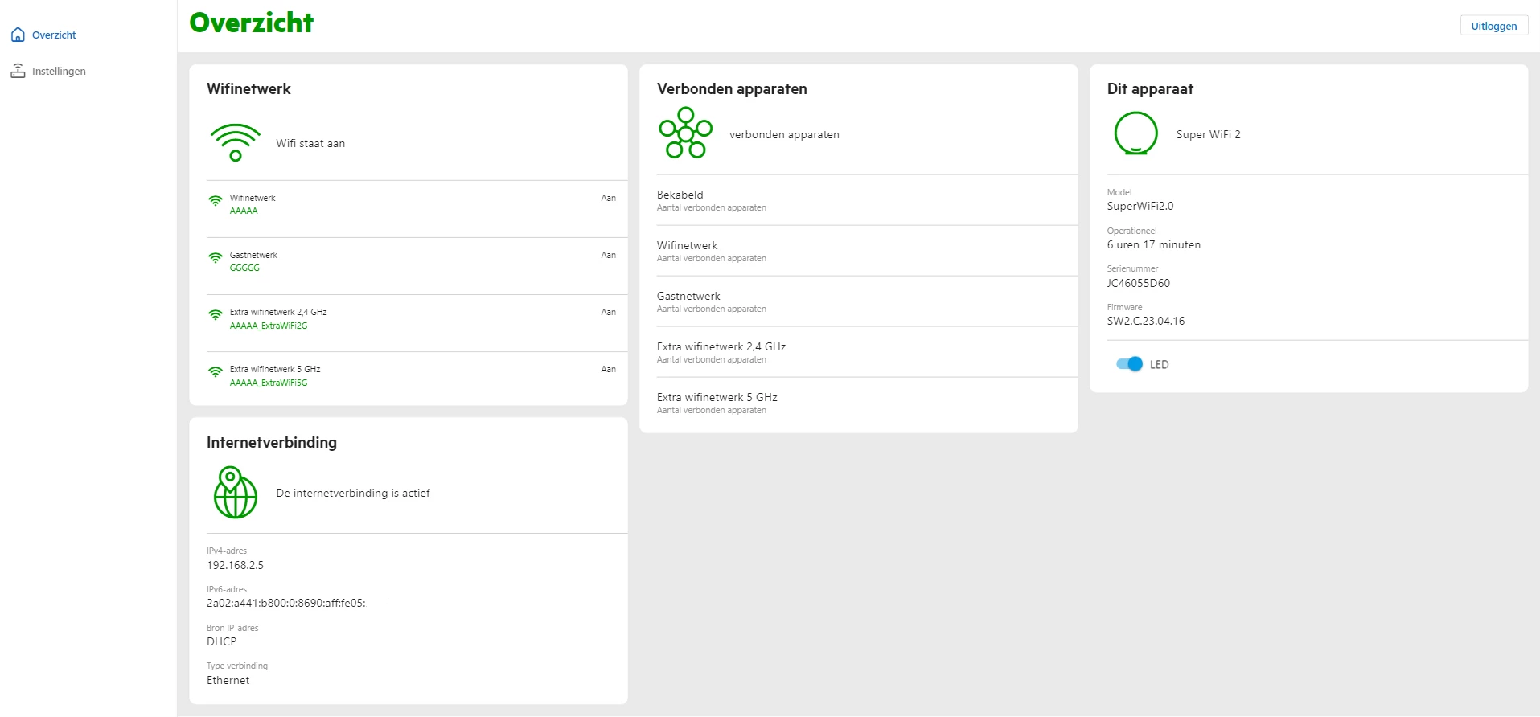Screen dimensions: 1540x717
Task: Select model value SuperWiFi2.0
Action: tap(1140, 206)
